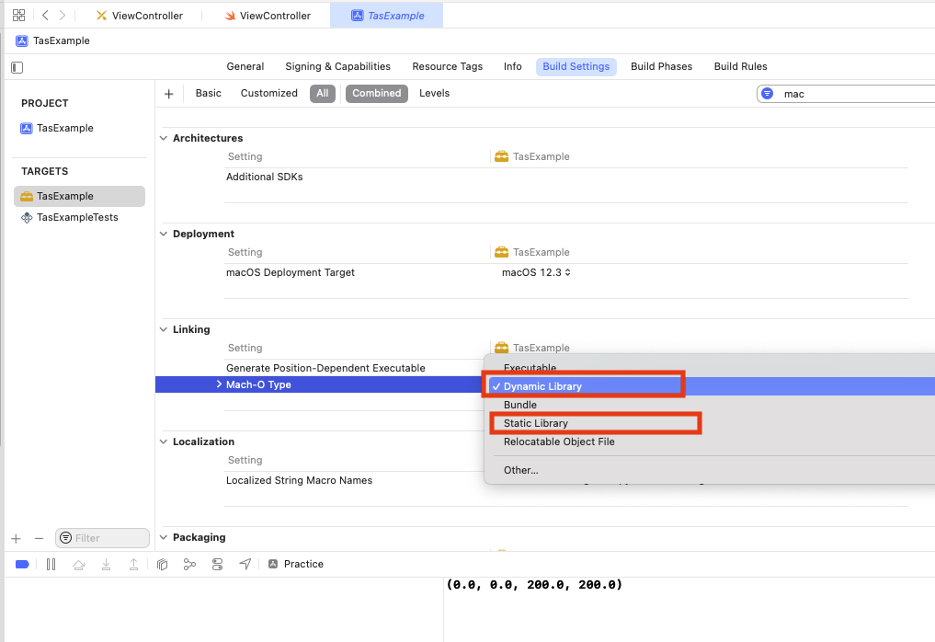The height and width of the screenshot is (642, 935).
Task: Collapse the Architectures section
Action: [x=164, y=138]
